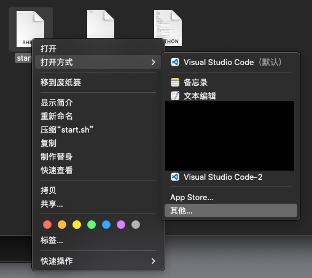Image resolution: width=312 pixels, height=278 pixels.
Task: Click the Notes (备忘录) app icon
Action: [x=175, y=82]
